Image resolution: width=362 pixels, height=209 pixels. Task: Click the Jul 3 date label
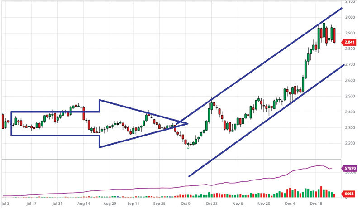click(5, 204)
